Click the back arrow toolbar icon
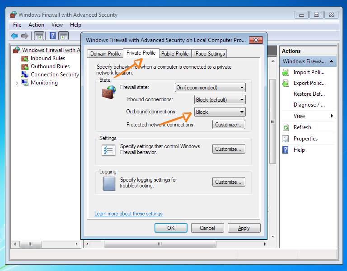The image size is (347, 271). (x=14, y=36)
